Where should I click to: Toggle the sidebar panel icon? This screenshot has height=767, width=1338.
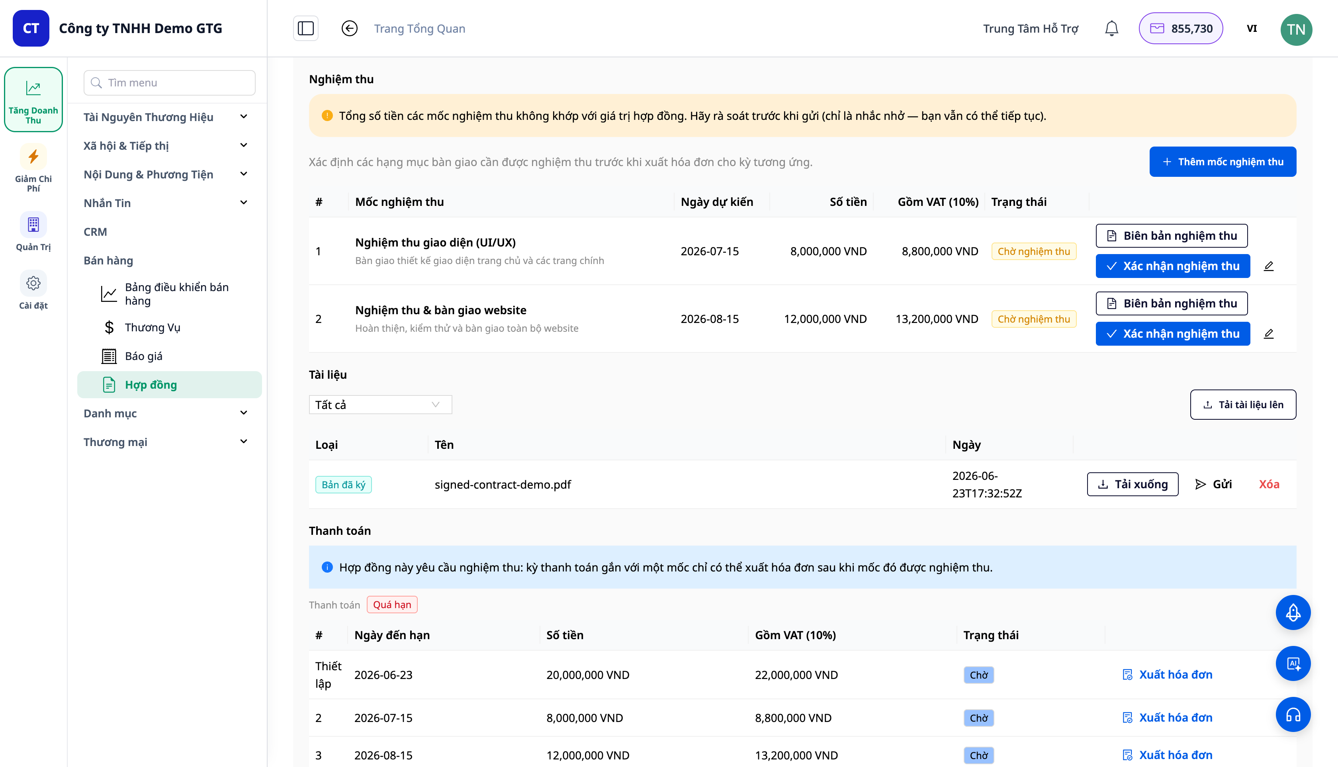tap(305, 28)
